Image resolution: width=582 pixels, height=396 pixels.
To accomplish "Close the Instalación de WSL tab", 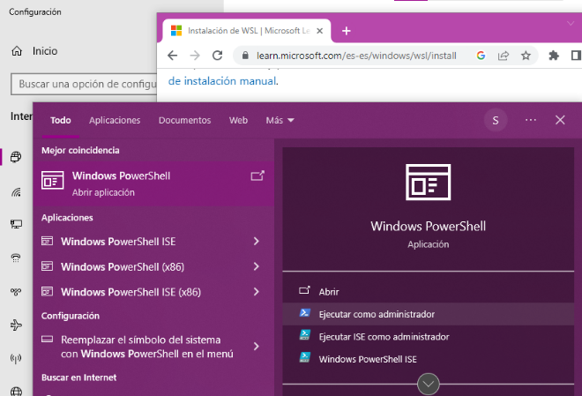I will pyautogui.click(x=319, y=31).
